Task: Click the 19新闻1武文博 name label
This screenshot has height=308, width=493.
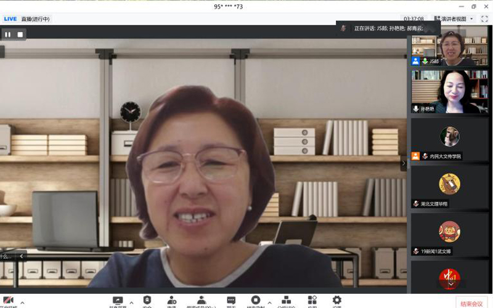Action: [x=436, y=251]
